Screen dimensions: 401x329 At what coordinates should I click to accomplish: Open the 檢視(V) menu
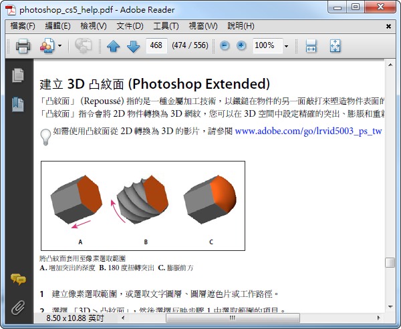click(94, 26)
